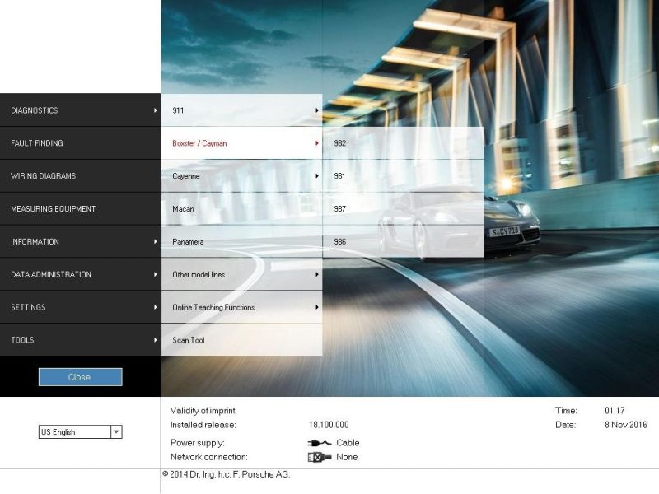Open WIRING DIAGRAMS
Image resolution: width=659 pixels, height=494 pixels.
coord(80,175)
